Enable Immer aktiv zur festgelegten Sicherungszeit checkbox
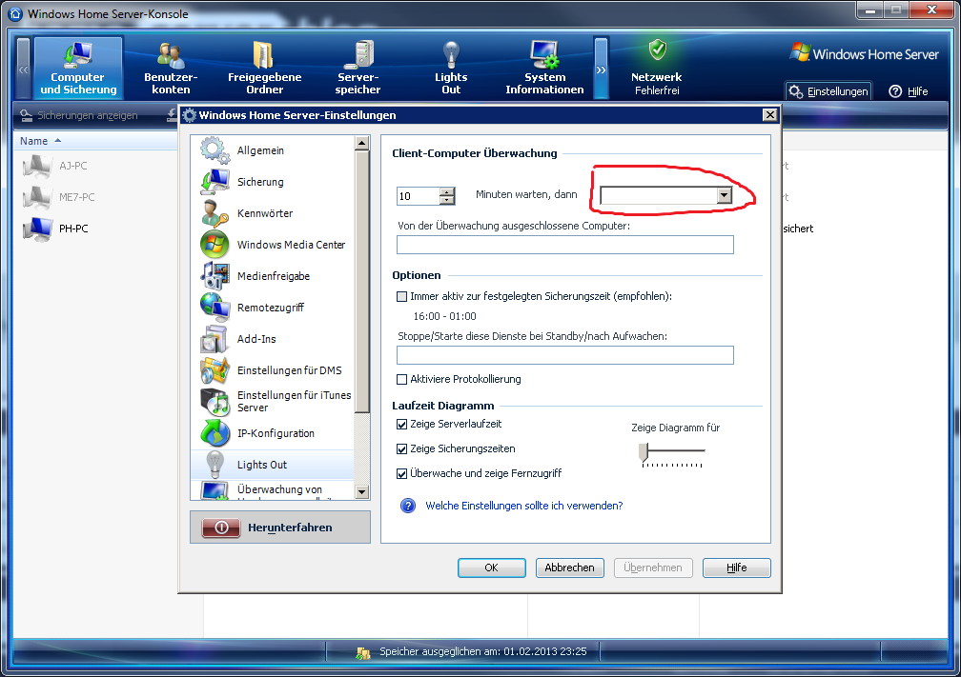The height and width of the screenshot is (677, 961). point(402,297)
